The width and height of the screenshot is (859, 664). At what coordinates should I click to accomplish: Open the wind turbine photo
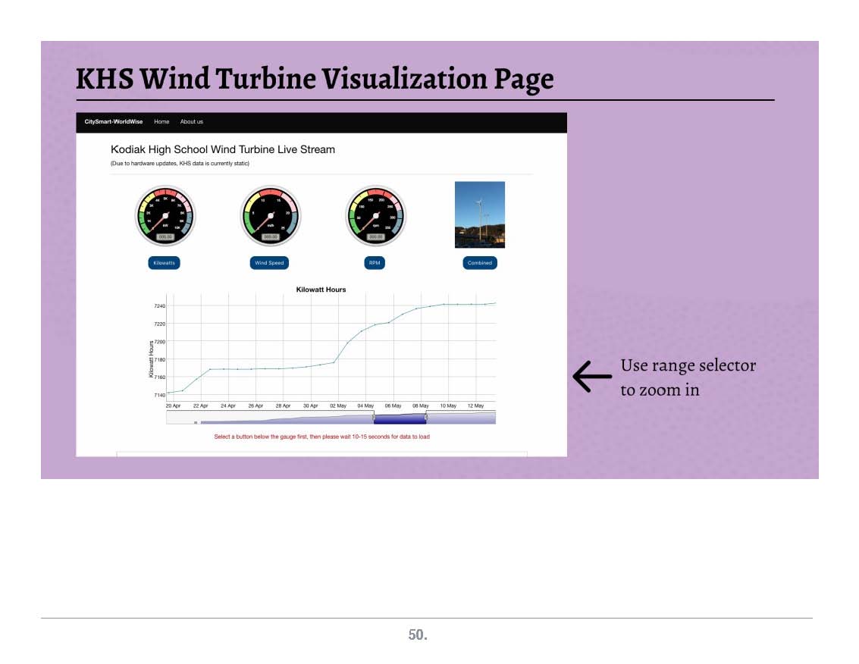click(479, 215)
